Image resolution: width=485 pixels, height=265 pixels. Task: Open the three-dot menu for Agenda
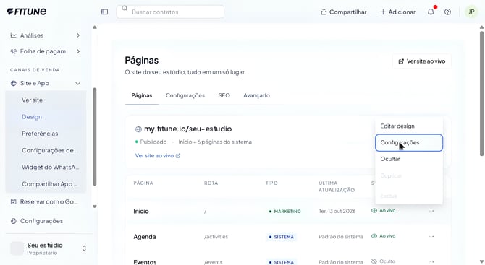[431, 236]
